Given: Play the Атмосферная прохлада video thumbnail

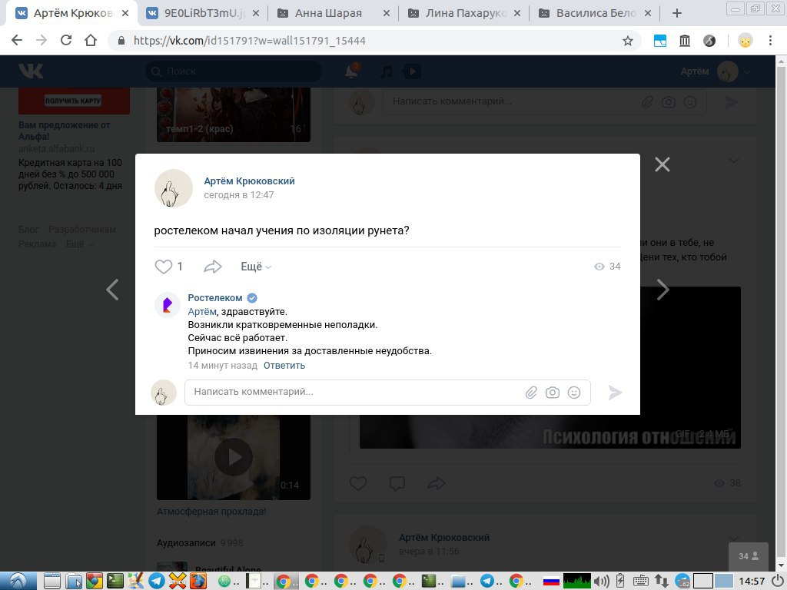Looking at the screenshot, I should [x=234, y=457].
